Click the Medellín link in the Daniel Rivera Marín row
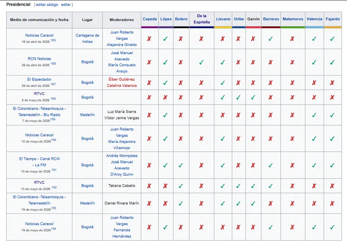Image resolution: width=347 pixels, height=243 pixels. (x=87, y=203)
